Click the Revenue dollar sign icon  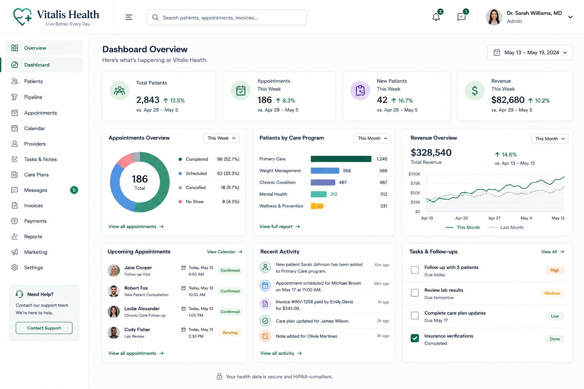[474, 90]
